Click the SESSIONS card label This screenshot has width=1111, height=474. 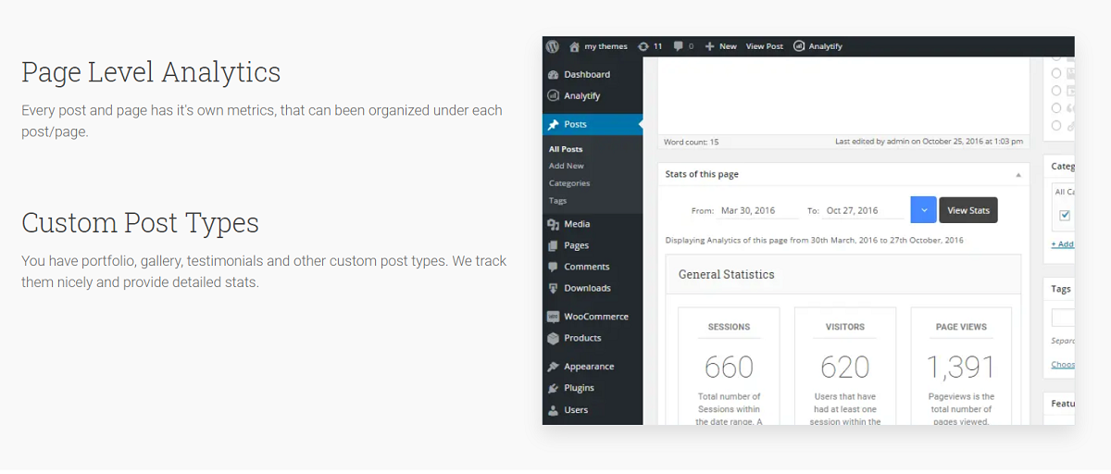click(730, 327)
